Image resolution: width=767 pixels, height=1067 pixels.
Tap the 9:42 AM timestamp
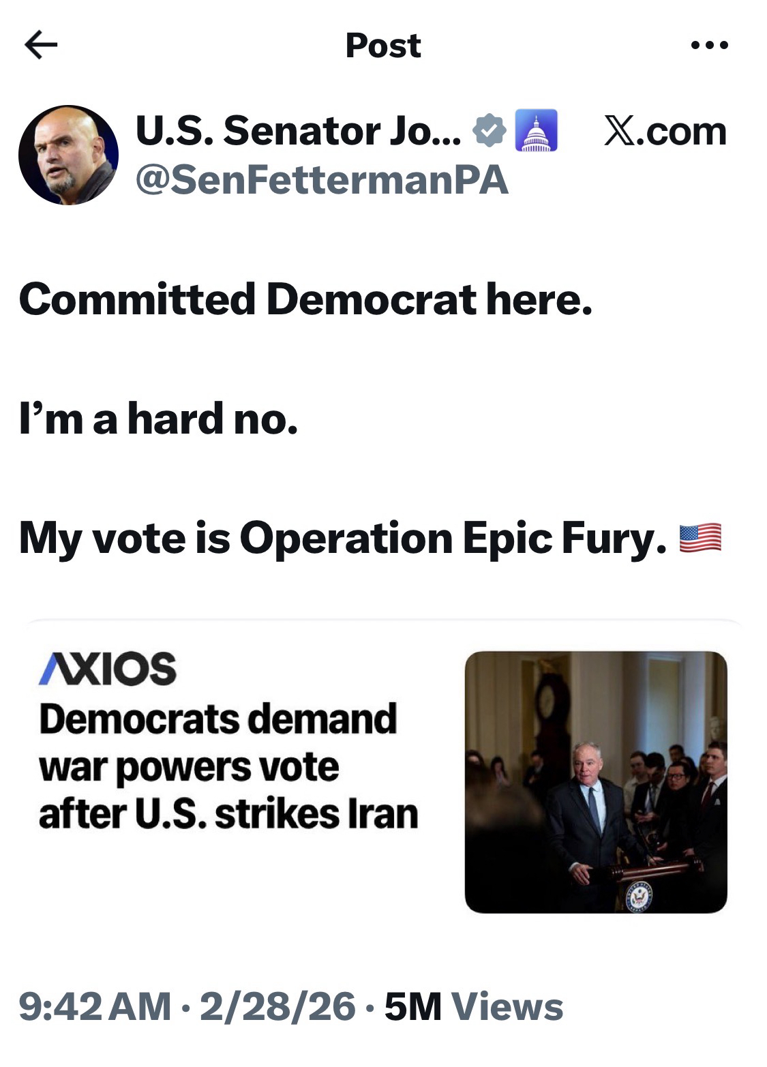pos(95,1006)
